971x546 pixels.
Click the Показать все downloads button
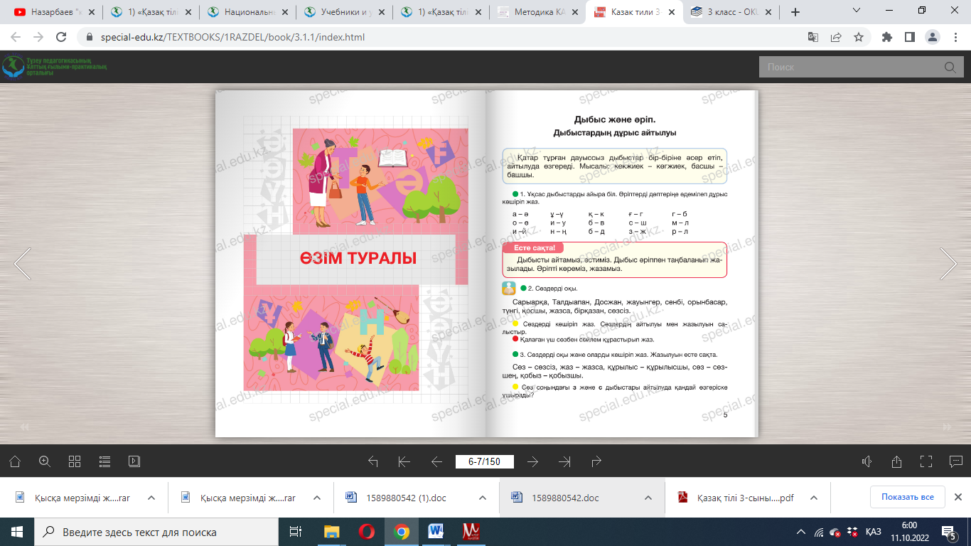pyautogui.click(x=908, y=497)
